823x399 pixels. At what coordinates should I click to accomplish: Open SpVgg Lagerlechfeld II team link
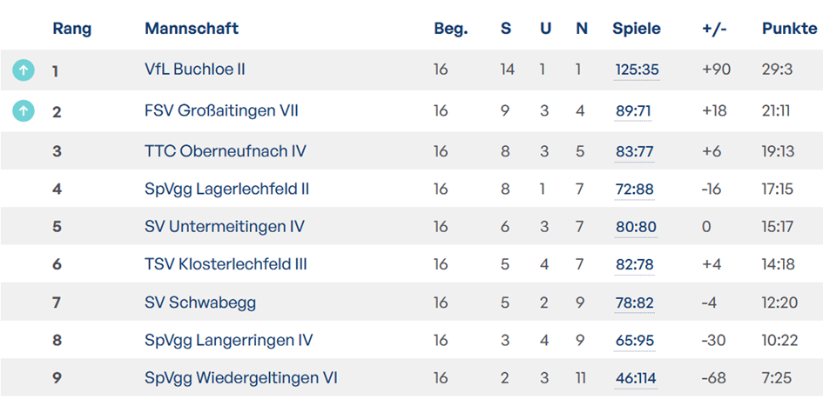226,189
